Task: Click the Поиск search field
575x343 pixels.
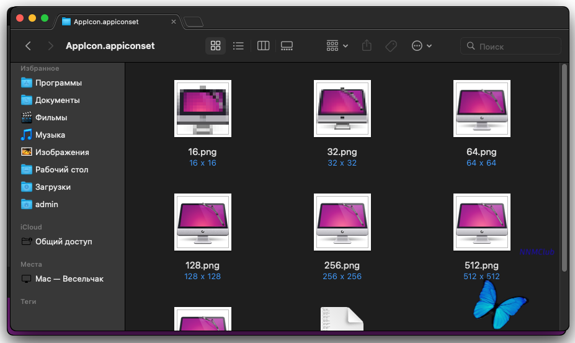Action: 510,47
